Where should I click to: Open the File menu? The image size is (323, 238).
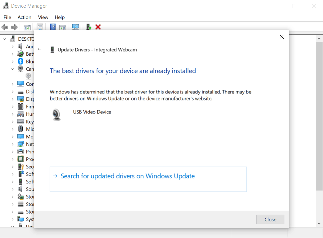coord(7,17)
